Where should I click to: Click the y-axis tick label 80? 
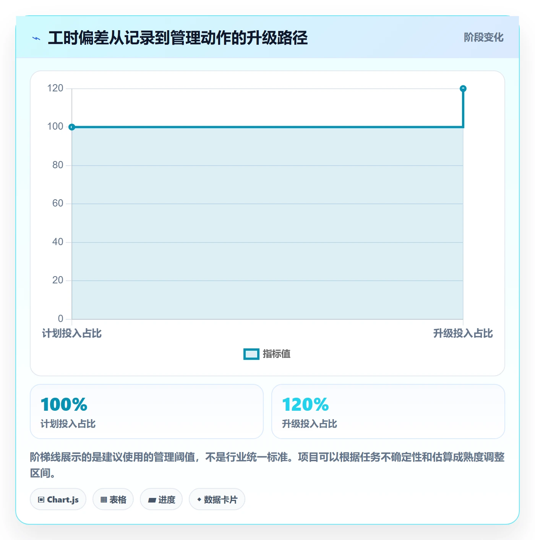coord(58,165)
